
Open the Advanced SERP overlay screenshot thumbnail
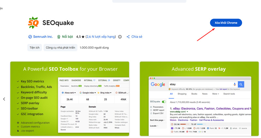click(x=199, y=99)
